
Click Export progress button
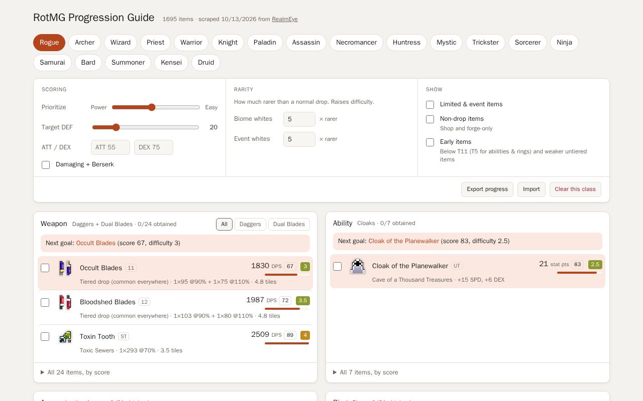click(x=487, y=189)
